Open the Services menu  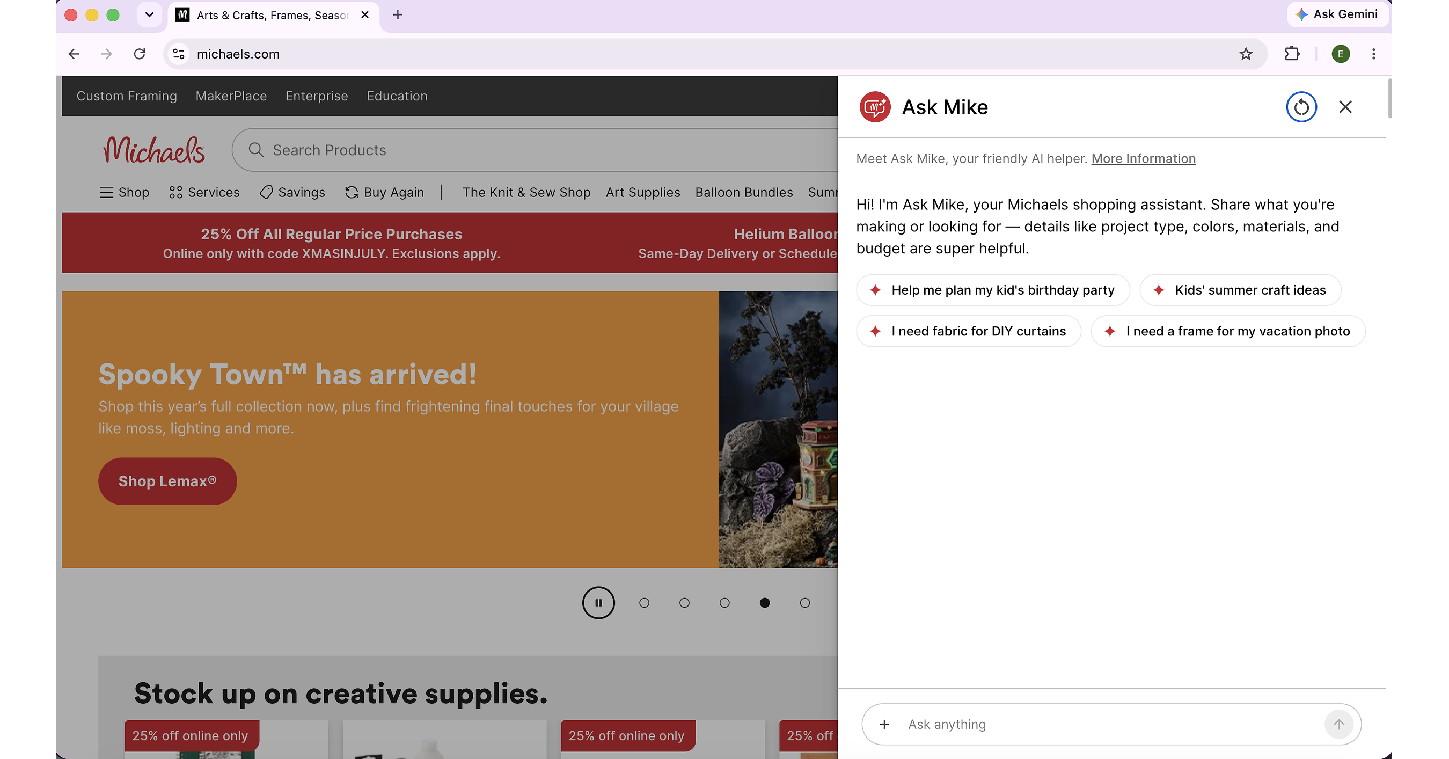click(205, 192)
